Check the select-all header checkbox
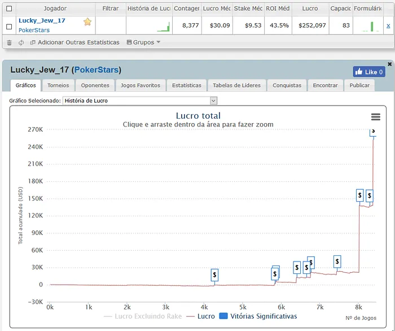 tap(8, 8)
